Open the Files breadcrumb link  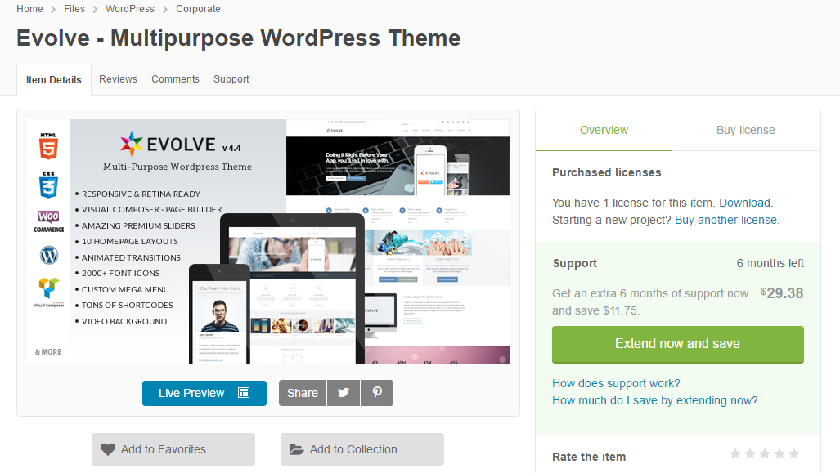74,8
